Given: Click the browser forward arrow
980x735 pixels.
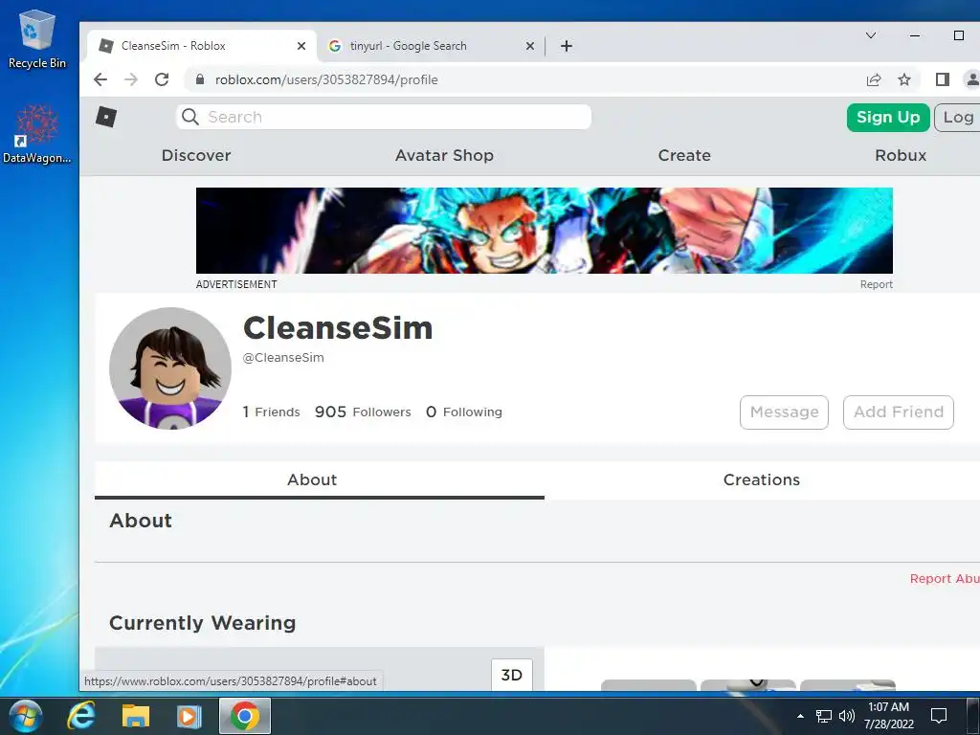Looking at the screenshot, I should [x=130, y=79].
